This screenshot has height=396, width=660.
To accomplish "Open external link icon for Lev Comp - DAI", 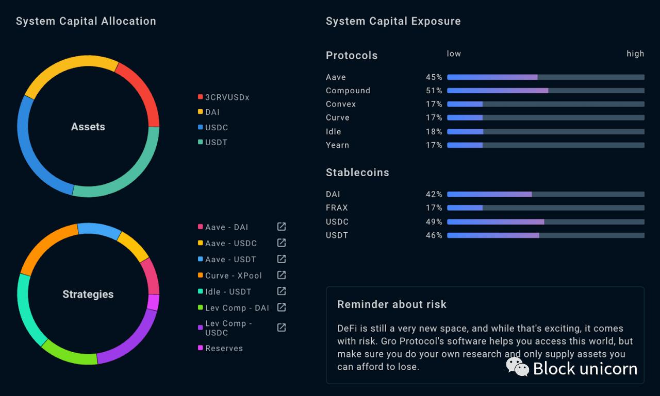I will pos(282,307).
